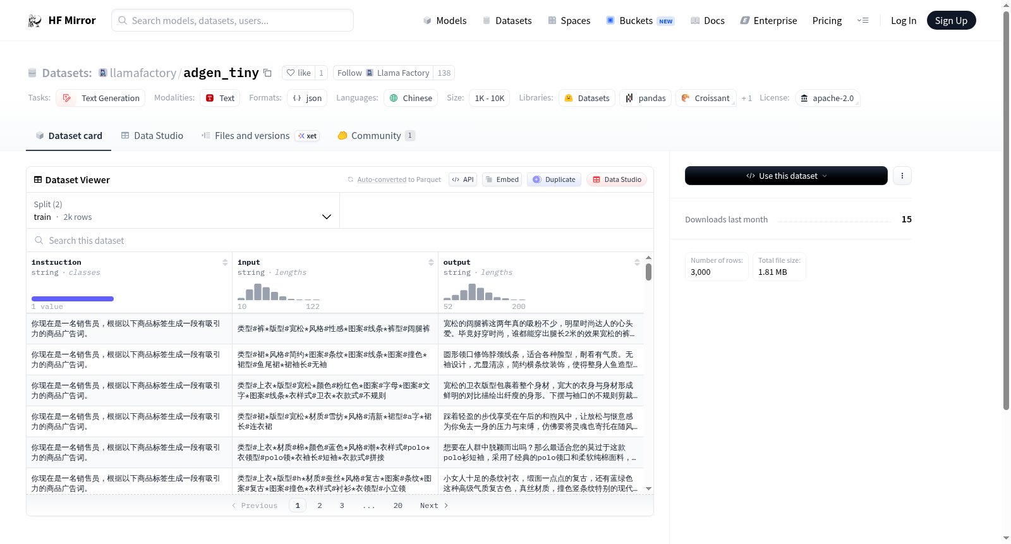Click the Log In link

click(904, 21)
